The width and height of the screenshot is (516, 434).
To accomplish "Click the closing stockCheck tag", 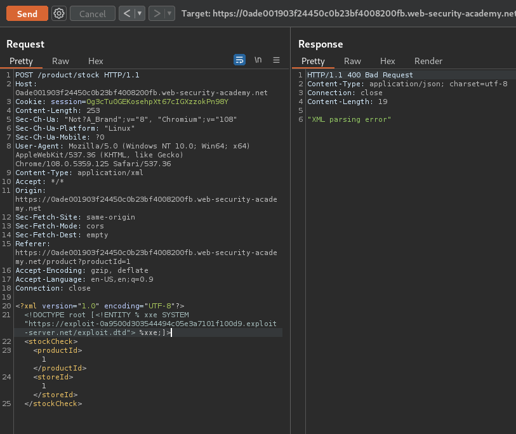I will click(53, 404).
